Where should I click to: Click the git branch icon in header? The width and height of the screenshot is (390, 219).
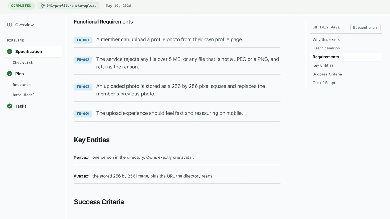pos(43,6)
